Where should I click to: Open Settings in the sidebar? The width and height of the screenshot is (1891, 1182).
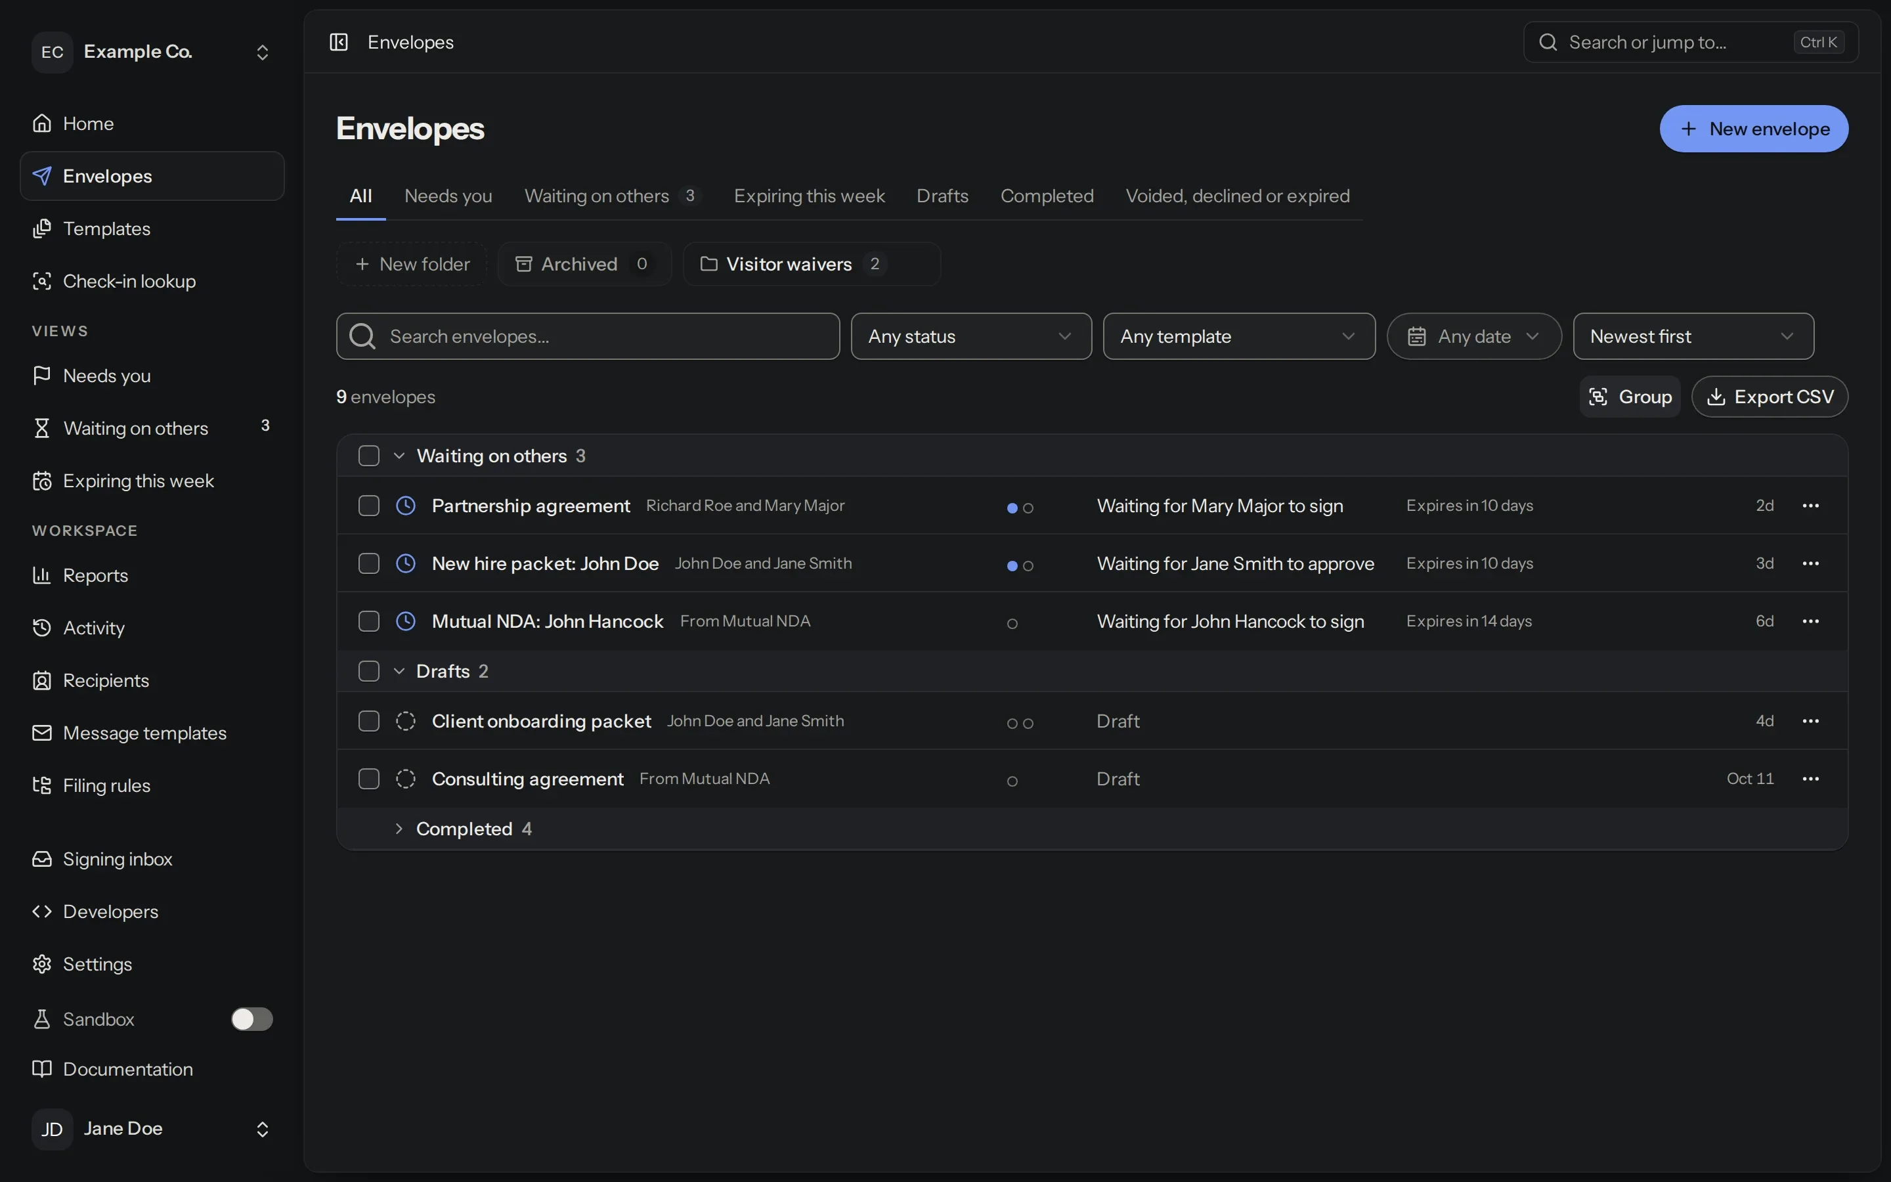click(152, 964)
